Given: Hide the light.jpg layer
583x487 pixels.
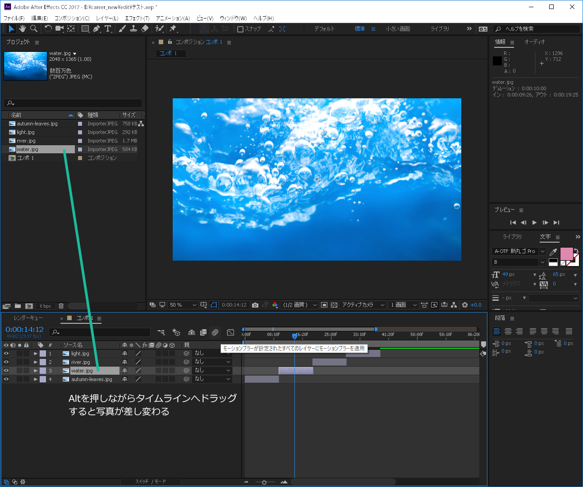Looking at the screenshot, I should point(6,354).
